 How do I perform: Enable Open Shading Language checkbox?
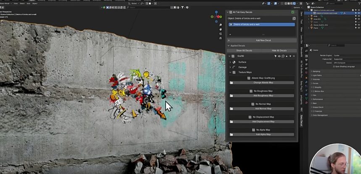click(334, 66)
